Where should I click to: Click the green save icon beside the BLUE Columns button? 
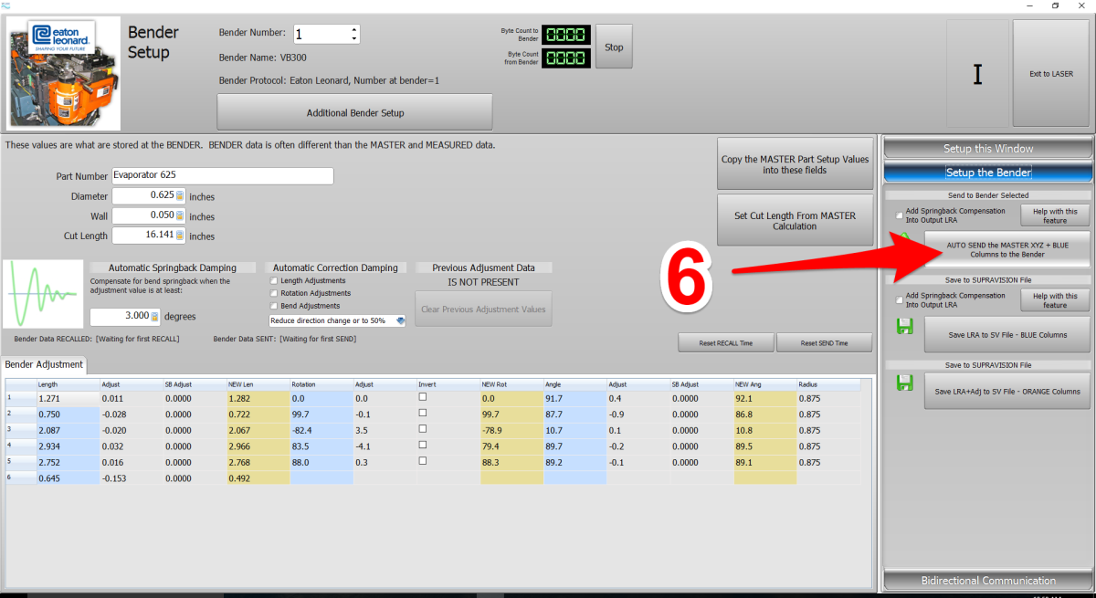(x=905, y=326)
